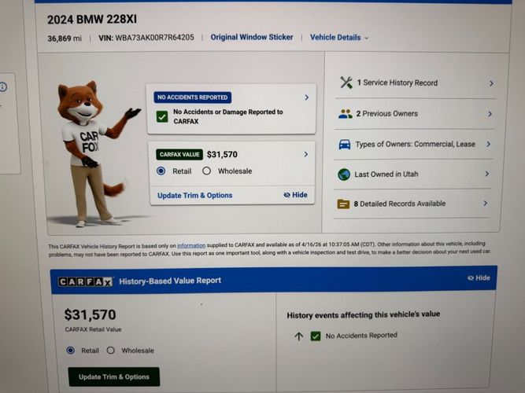Expand the Service History Record row arrow
The height and width of the screenshot is (393, 525).
pyautogui.click(x=490, y=83)
